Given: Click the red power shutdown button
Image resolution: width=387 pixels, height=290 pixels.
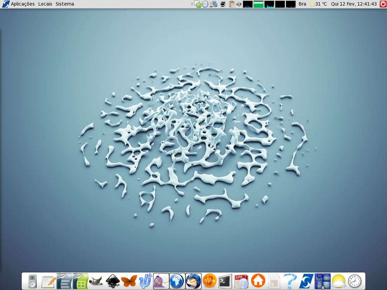Looking at the screenshot, I should 383,4.
